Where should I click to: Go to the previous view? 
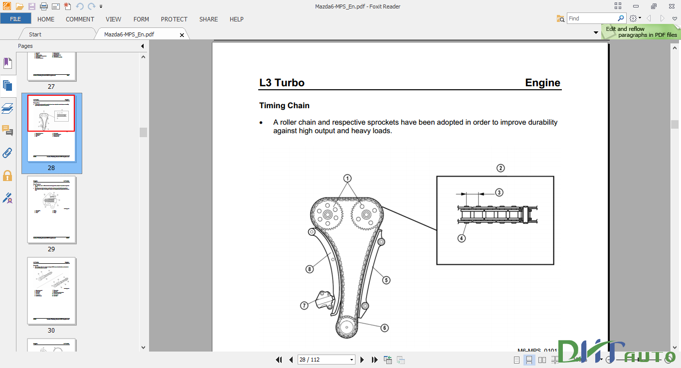pyautogui.click(x=388, y=360)
